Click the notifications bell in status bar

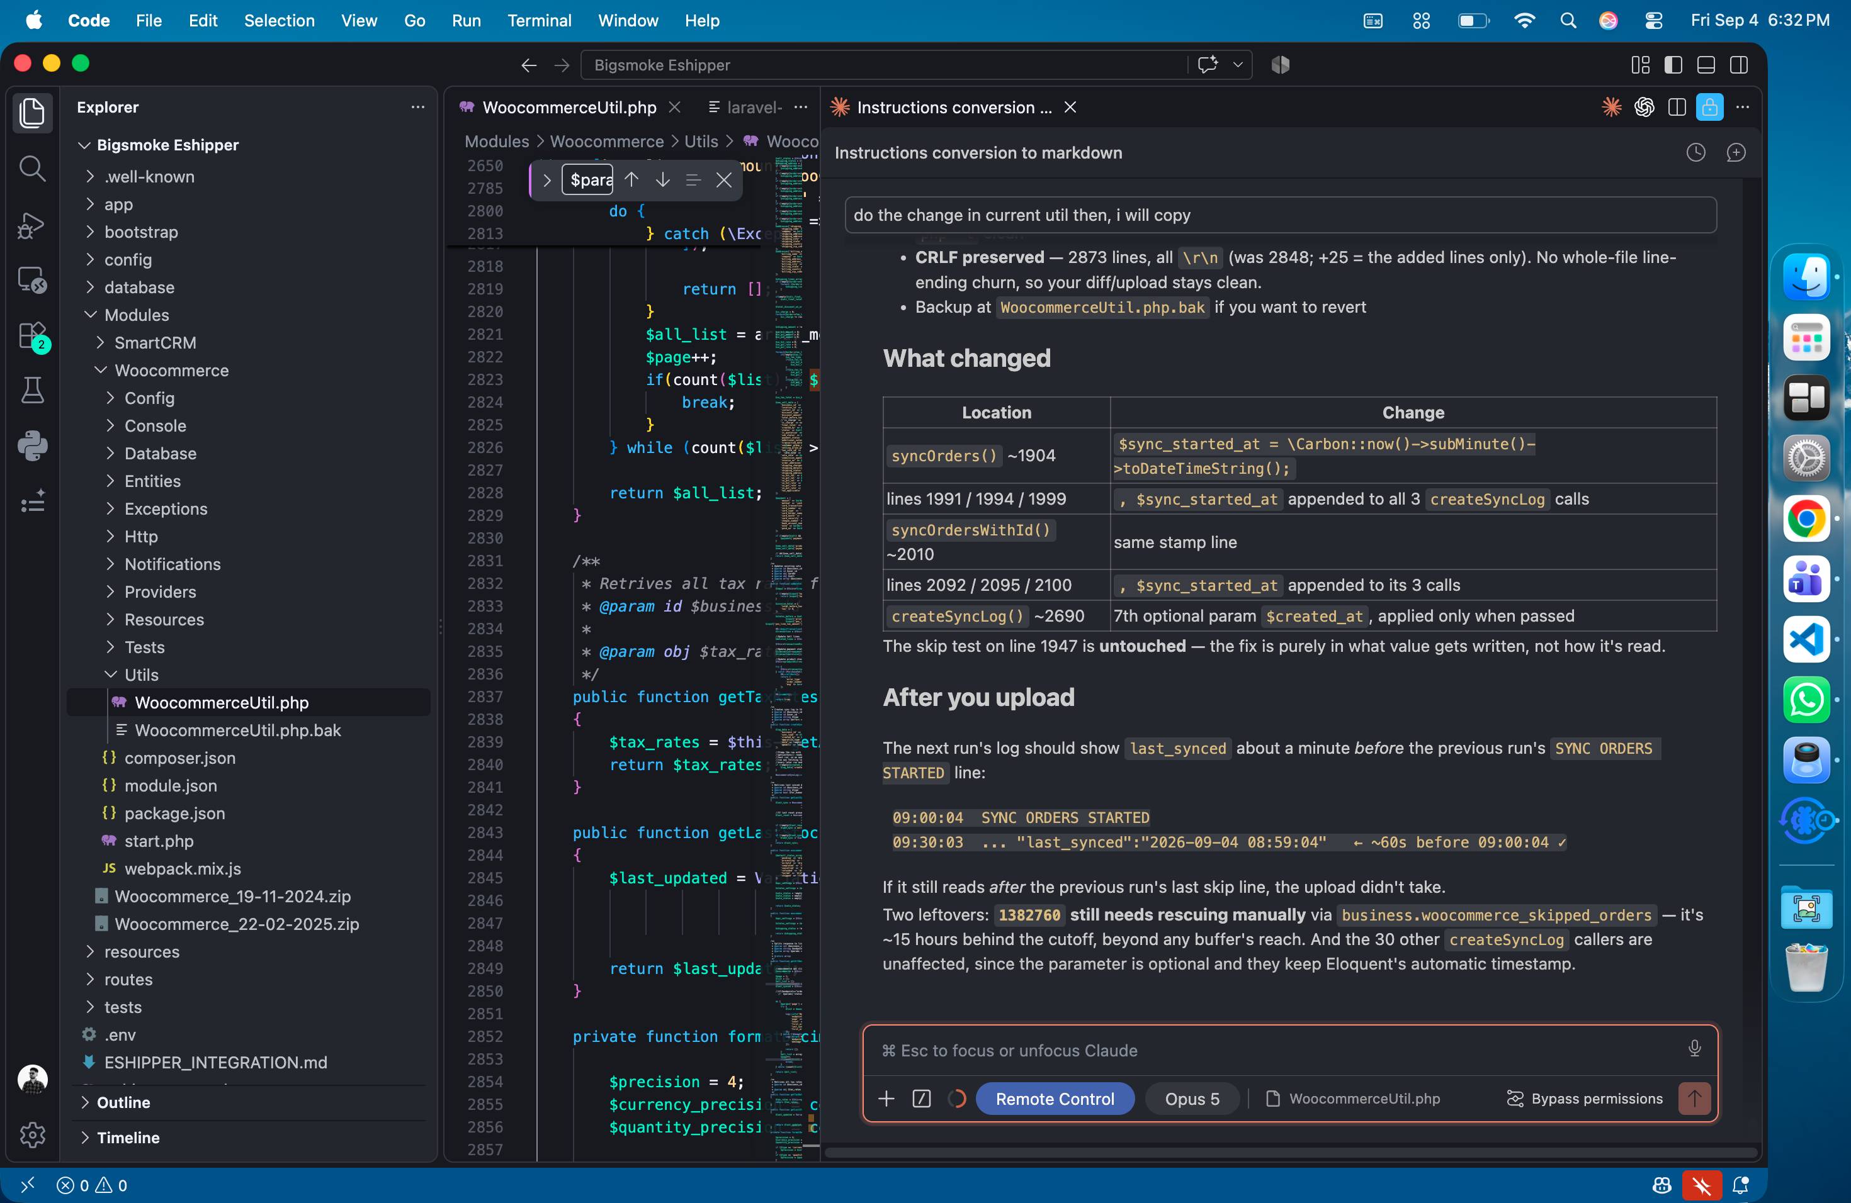pos(1741,1185)
